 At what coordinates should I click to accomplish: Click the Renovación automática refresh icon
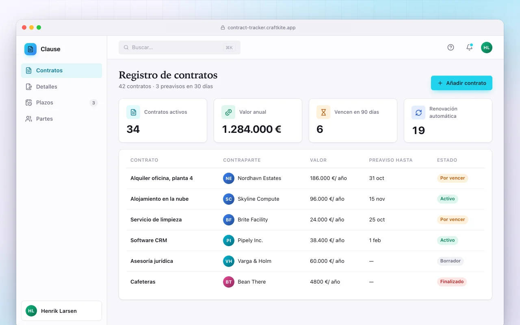point(418,113)
